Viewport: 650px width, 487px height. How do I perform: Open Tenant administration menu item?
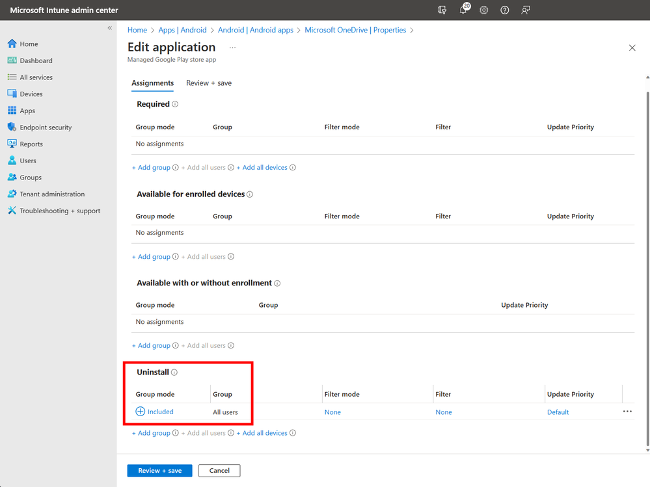pos(52,194)
